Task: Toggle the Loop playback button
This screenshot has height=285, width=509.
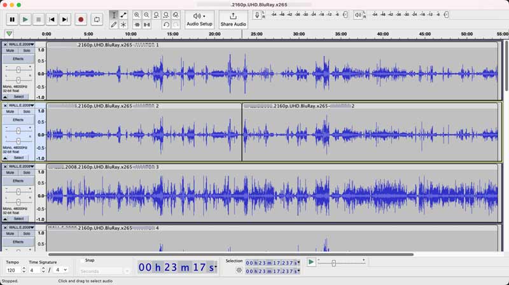Action: click(x=97, y=20)
